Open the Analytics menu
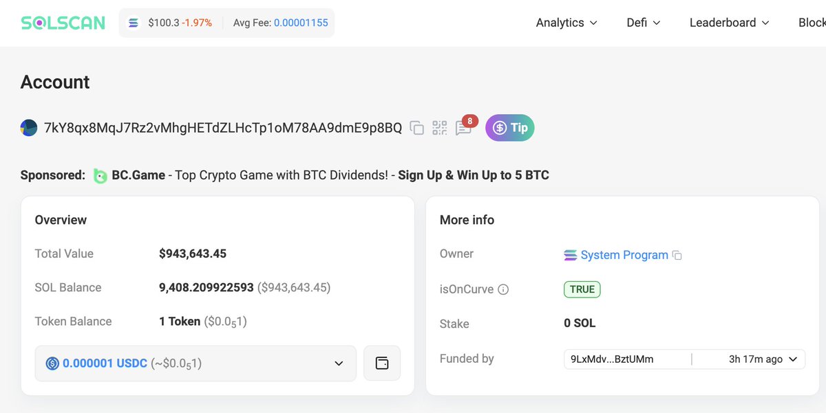The width and height of the screenshot is (826, 413). coord(566,23)
